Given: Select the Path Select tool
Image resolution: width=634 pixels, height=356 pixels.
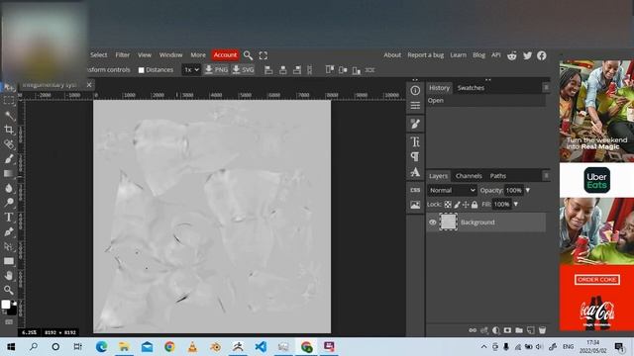Looking at the screenshot, I should click(x=9, y=246).
